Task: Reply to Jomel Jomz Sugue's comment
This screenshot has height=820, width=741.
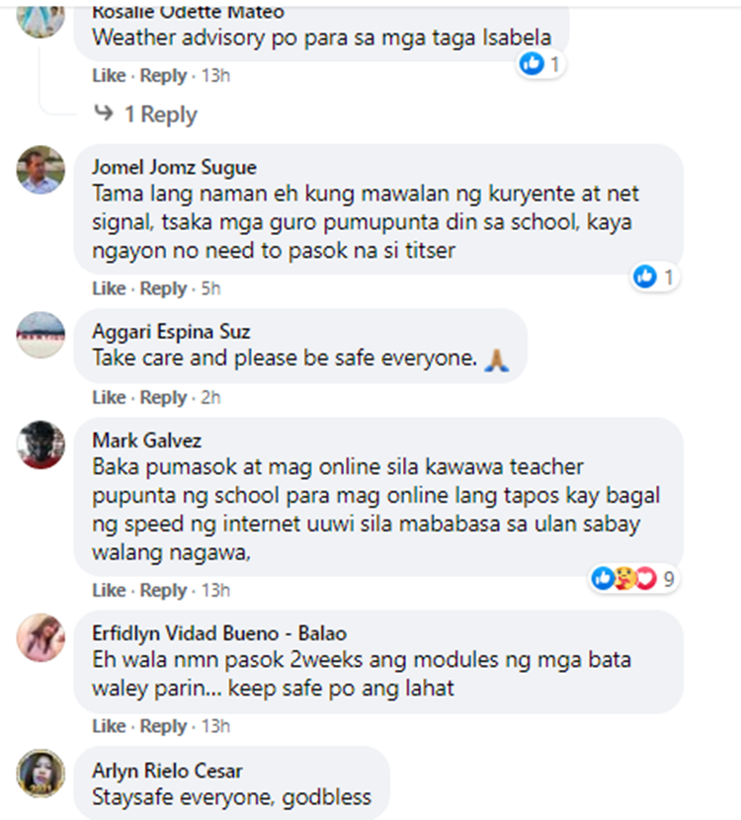Action: click(x=163, y=288)
